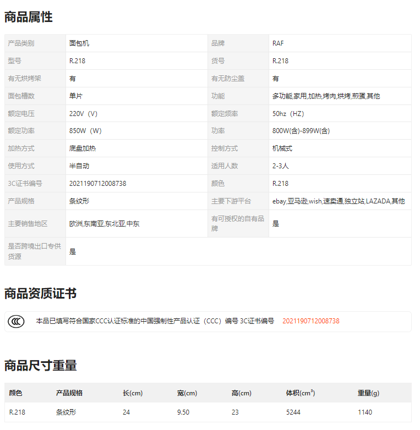The image size is (420, 430).
Task: Click the 加热方式 label
Action: pos(21,148)
